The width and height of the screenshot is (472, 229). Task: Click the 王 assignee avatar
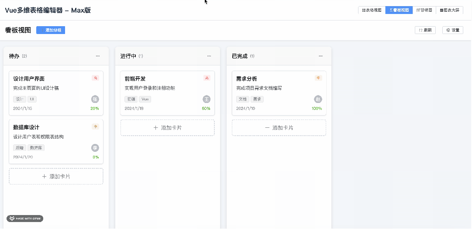tap(207, 99)
